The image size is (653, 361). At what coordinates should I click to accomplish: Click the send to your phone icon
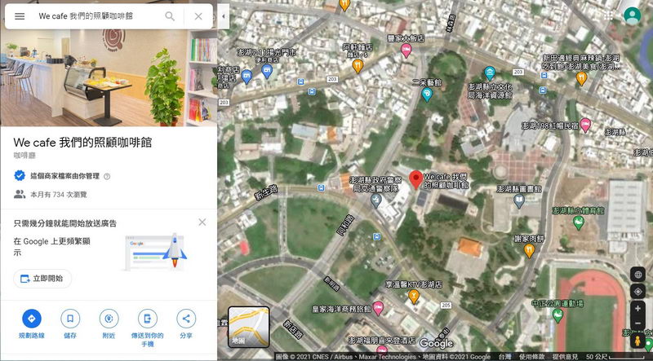148,319
